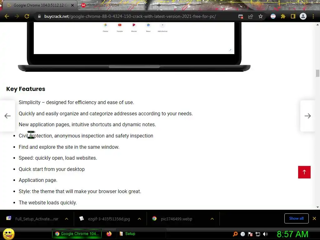The image size is (320, 240).
Task: Bookmark this page with the star
Action: coord(261,16)
